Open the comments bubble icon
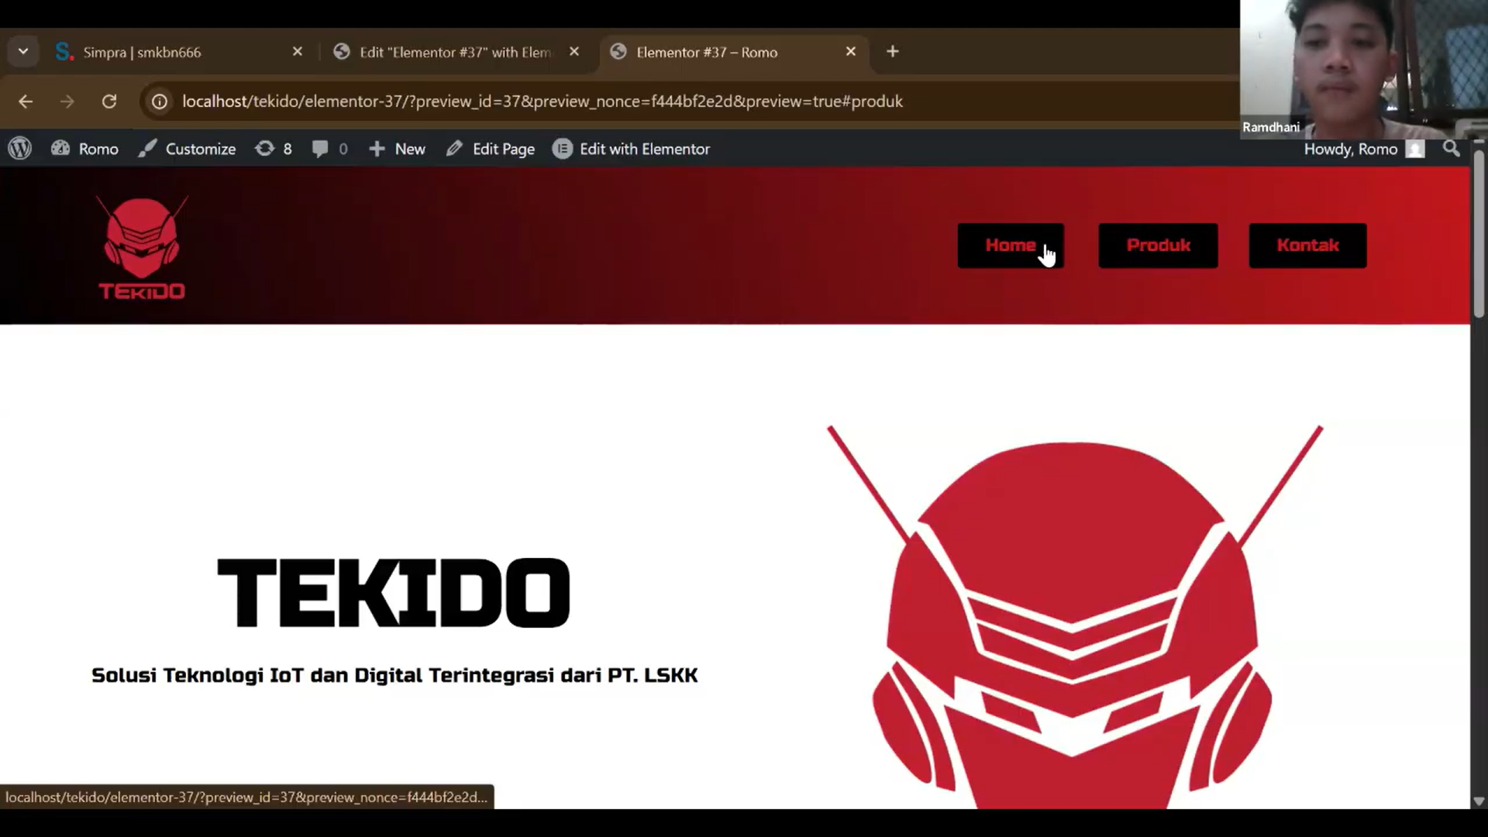 pos(320,149)
